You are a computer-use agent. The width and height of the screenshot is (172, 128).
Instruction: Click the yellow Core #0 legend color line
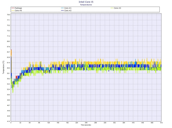(13, 10)
